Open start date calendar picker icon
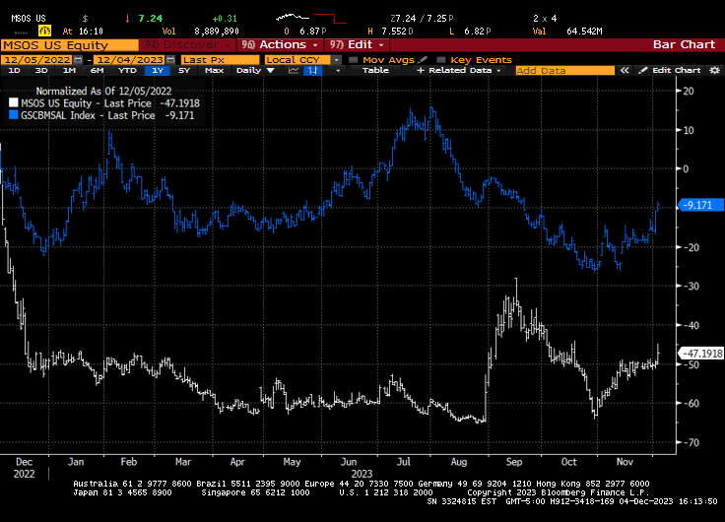 [78, 60]
